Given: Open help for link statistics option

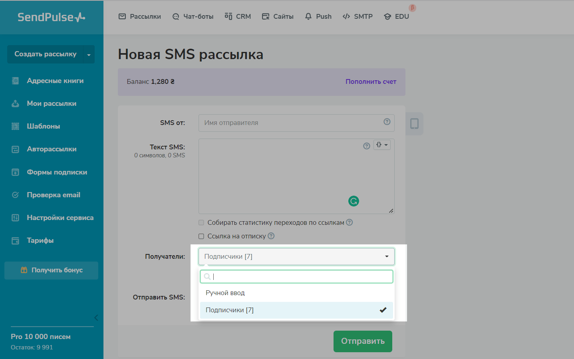Looking at the screenshot, I should [x=349, y=222].
